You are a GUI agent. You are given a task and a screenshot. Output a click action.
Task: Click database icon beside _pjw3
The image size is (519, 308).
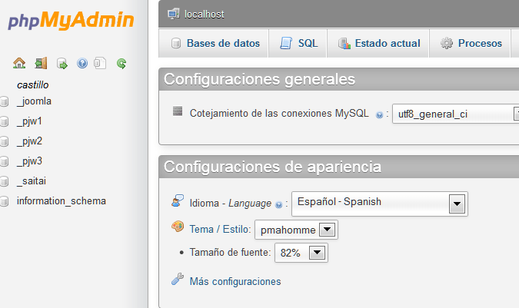[4, 161]
